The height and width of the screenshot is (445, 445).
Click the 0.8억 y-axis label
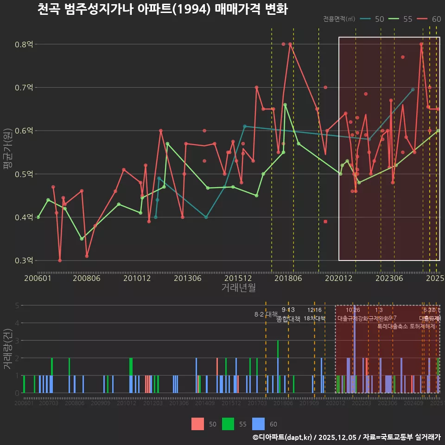[x=24, y=44]
